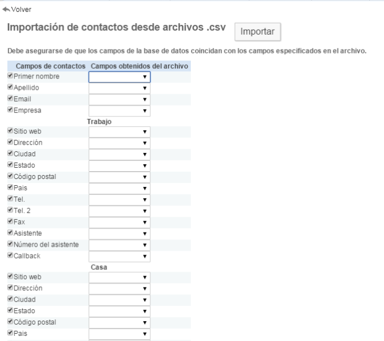Click the back arrow icon beside Volver
This screenshot has width=384, height=341.
point(6,10)
